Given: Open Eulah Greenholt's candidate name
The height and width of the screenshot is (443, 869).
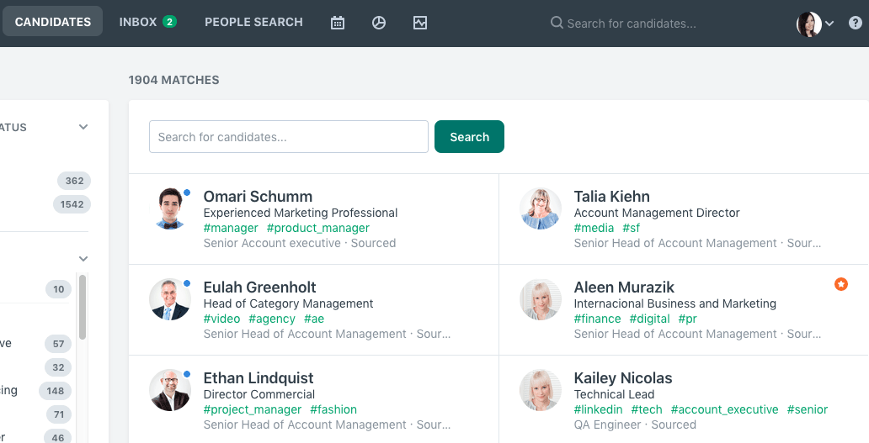Looking at the screenshot, I should tap(259, 287).
